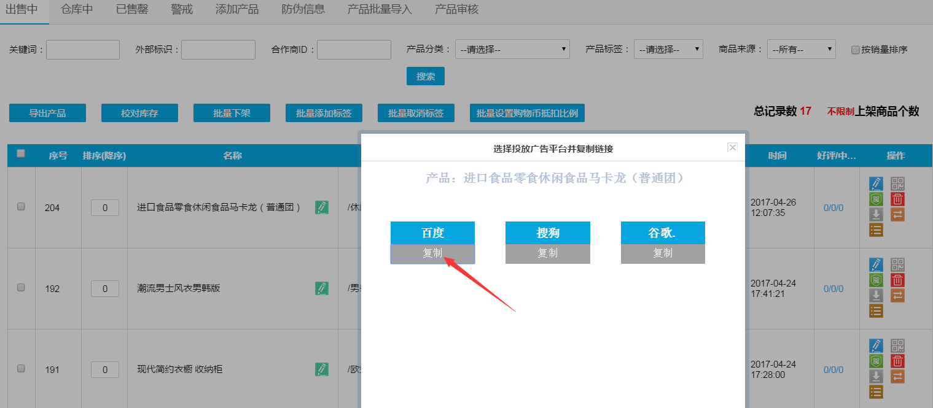The image size is (933, 408).
Task: Enable the 按销量排序 checkbox
Action: [855, 50]
